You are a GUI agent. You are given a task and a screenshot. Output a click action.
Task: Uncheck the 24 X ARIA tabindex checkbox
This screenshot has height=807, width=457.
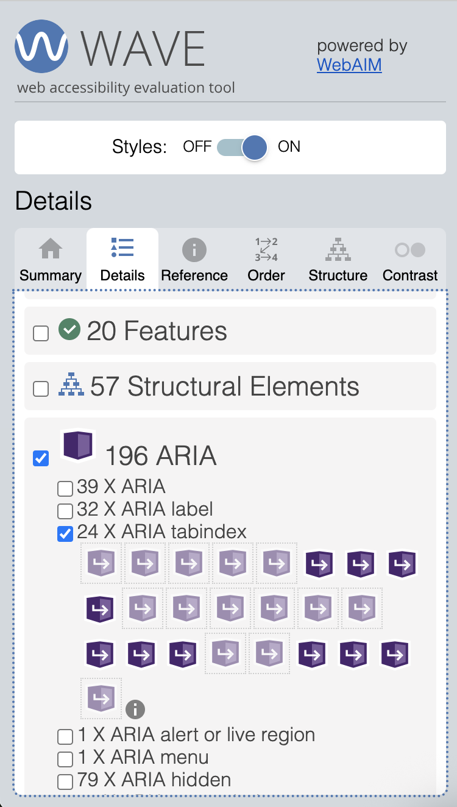65,534
